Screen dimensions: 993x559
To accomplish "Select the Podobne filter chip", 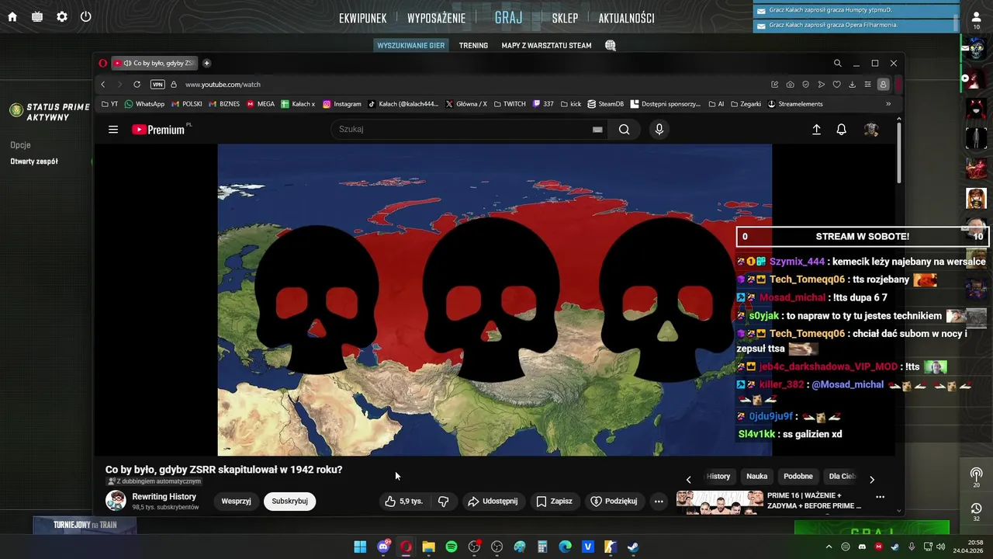I will (798, 477).
